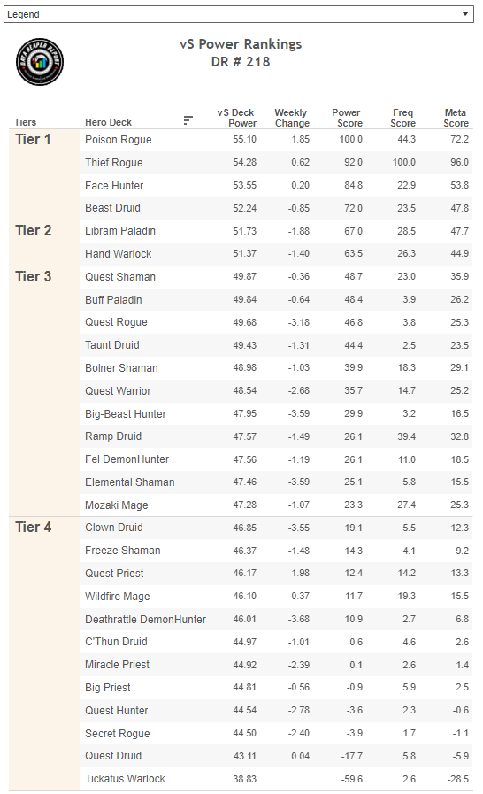Click the Libram Paladin deck name
This screenshot has height=794, width=483.
(120, 231)
